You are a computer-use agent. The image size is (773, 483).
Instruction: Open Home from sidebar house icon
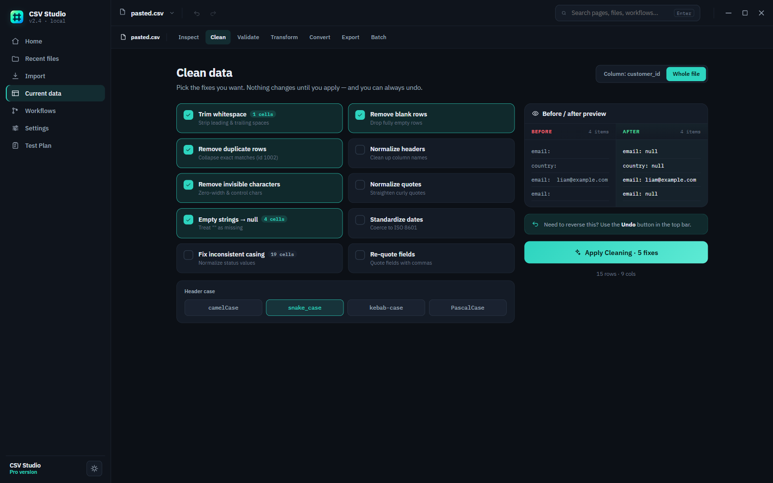pos(15,41)
